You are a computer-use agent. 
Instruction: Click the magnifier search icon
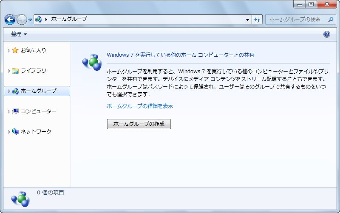pyautogui.click(x=331, y=19)
